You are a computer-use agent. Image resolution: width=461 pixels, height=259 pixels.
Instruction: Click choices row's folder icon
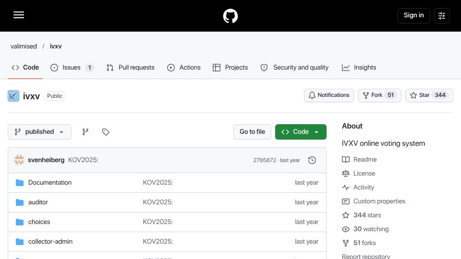coord(20,222)
